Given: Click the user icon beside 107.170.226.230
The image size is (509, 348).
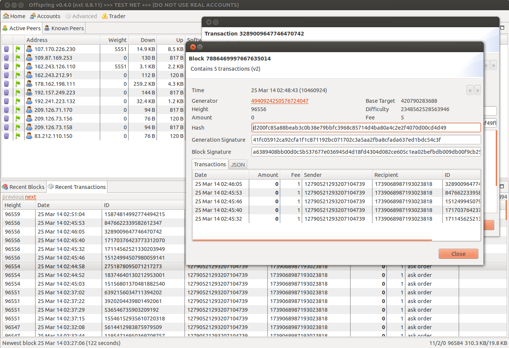Looking at the screenshot, I should click(x=29, y=49).
